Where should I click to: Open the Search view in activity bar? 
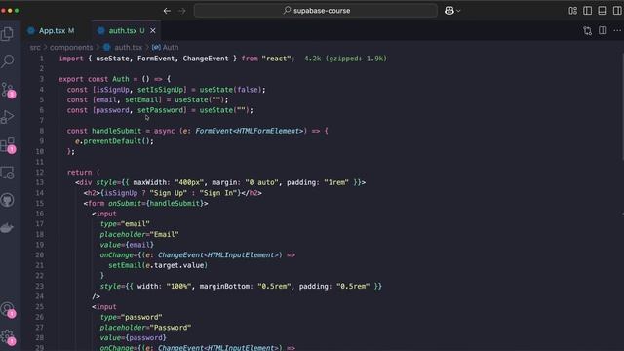(7, 61)
